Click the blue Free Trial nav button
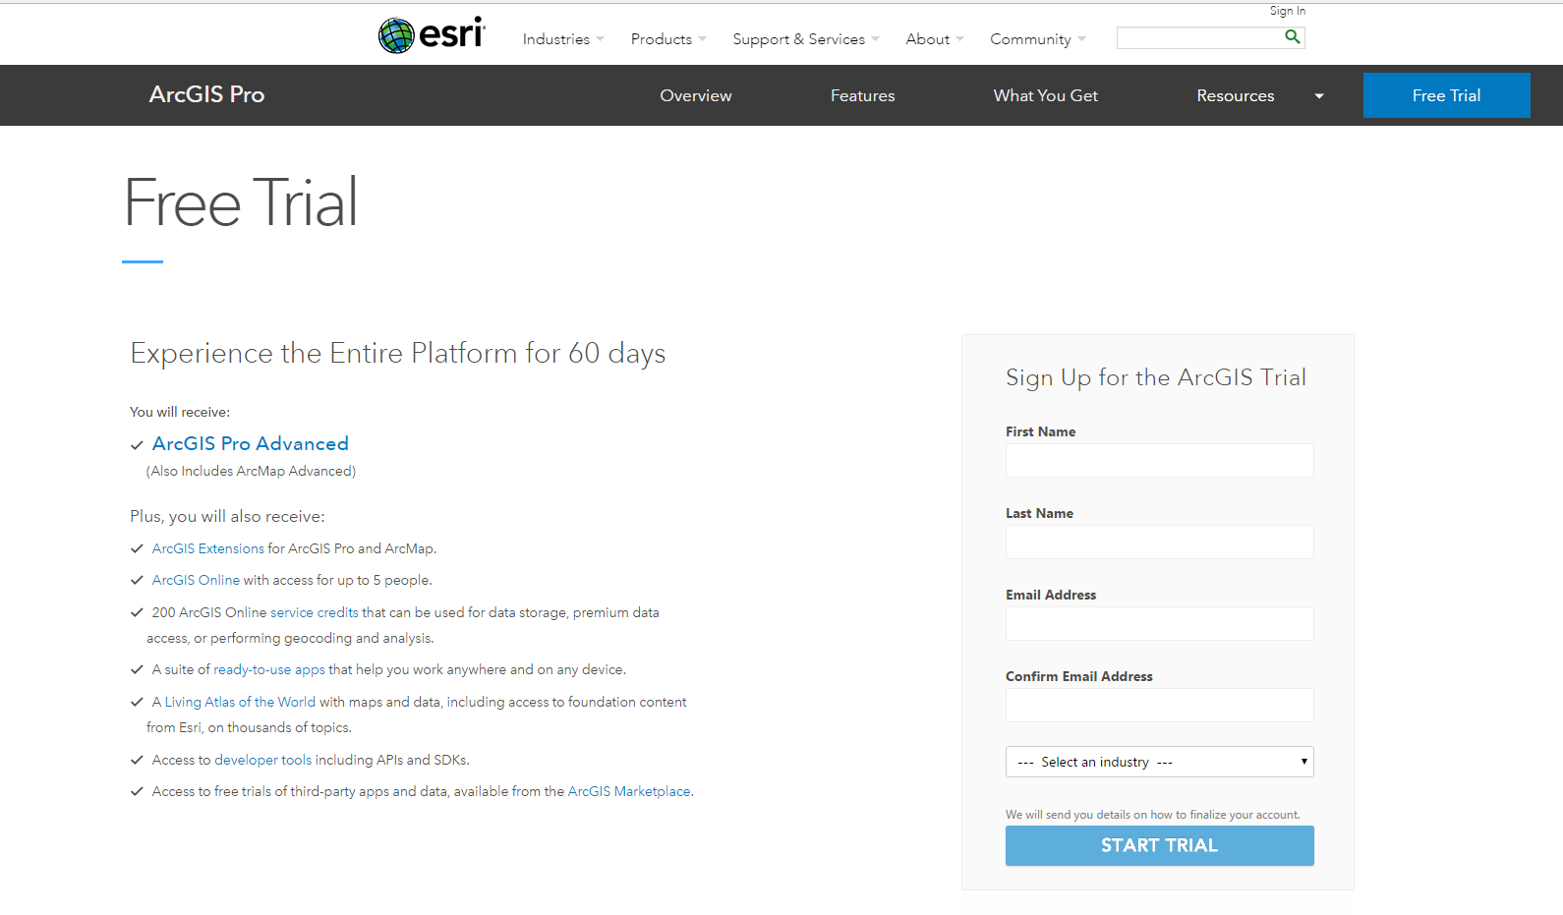The width and height of the screenshot is (1563, 915). [1447, 95]
